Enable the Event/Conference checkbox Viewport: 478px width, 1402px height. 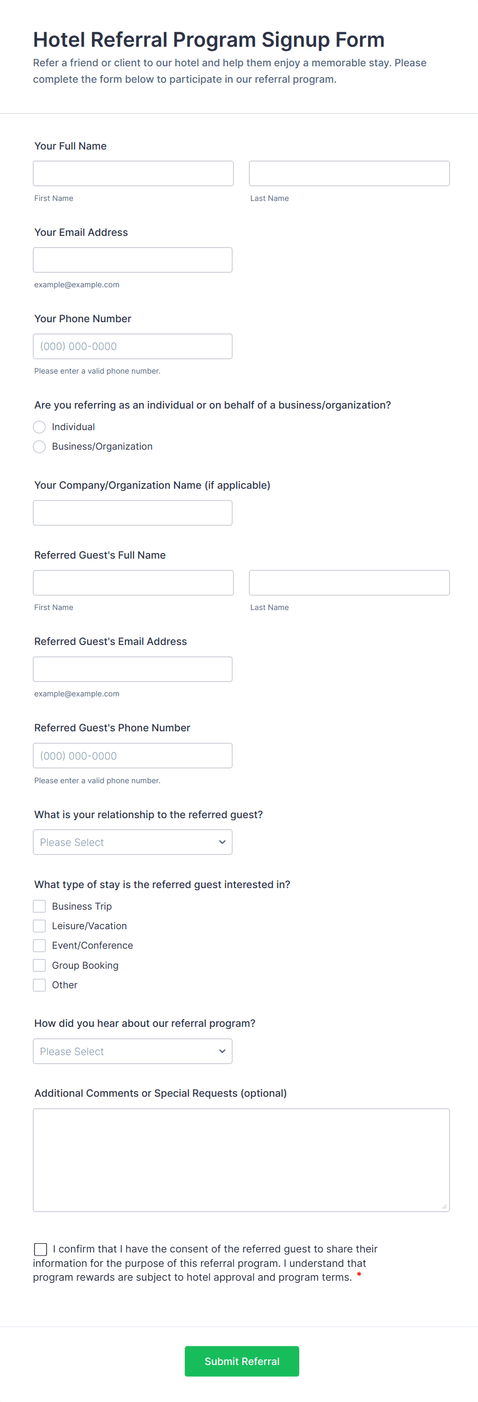(x=39, y=945)
